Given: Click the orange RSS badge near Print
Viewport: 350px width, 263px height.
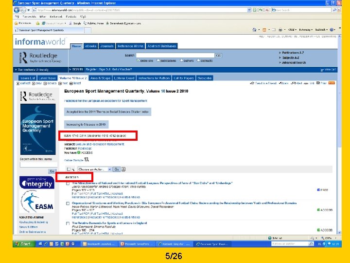Looking at the screenshot, I should [x=332, y=83].
